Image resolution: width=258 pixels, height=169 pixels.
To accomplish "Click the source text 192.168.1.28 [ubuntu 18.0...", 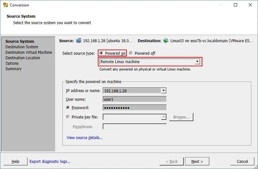I will tap(107, 41).
